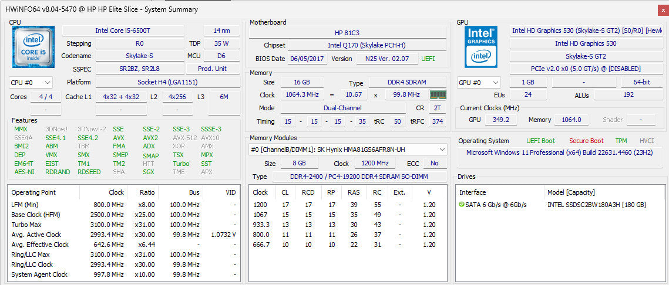The image size is (669, 285).
Task: Click the 35 W TDP value
Action: (221, 43)
